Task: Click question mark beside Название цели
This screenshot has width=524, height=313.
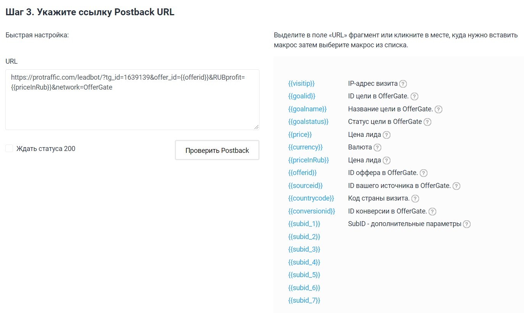Action: 439,109
